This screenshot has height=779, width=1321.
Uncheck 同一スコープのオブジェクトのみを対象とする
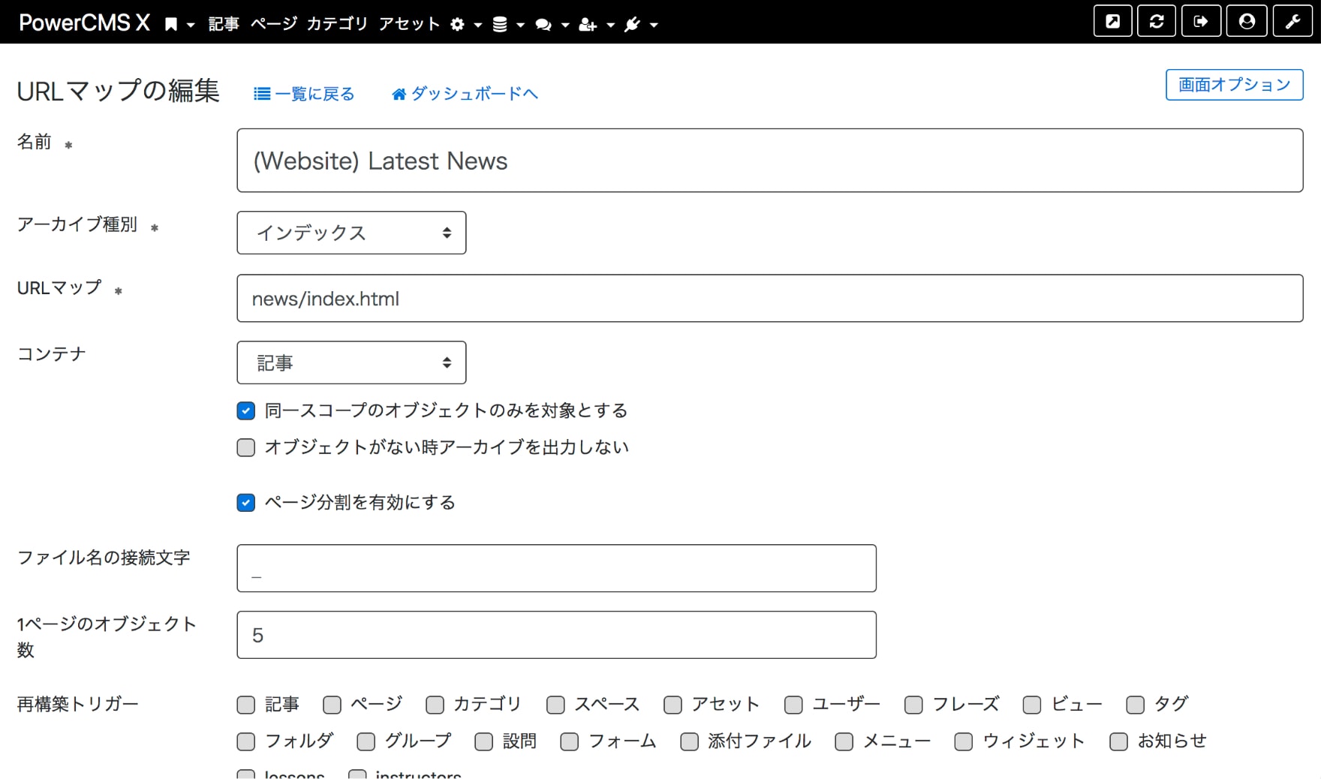click(245, 411)
